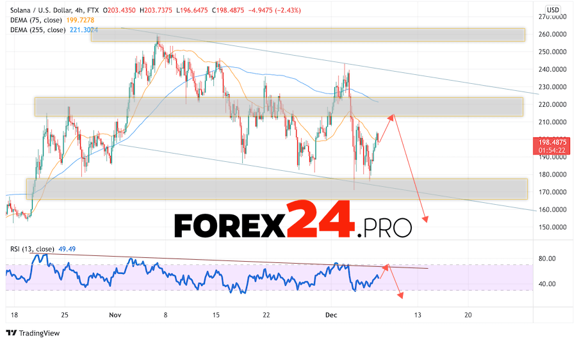Select the lower support zone near 170
This screenshot has height=343, width=579.
277,188
